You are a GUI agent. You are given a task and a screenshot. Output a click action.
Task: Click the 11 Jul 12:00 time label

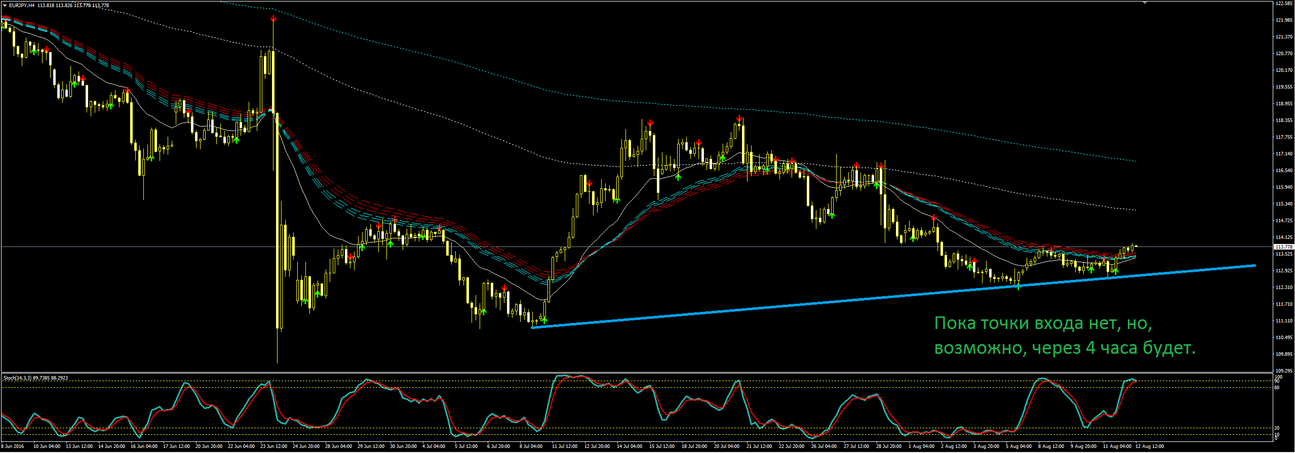(565, 446)
